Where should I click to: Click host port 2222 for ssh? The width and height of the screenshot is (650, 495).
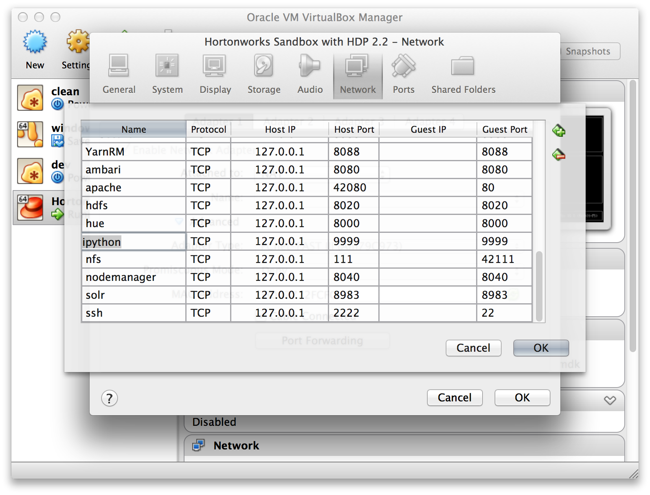[354, 313]
